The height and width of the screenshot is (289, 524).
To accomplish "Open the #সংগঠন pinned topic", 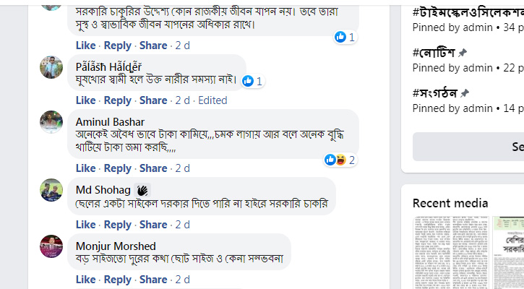I will point(435,93).
